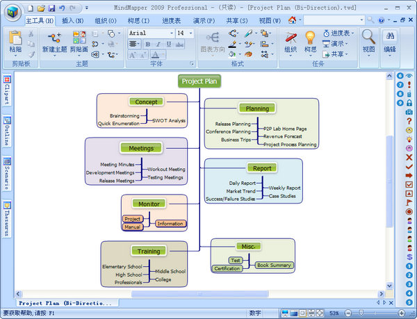Toggle bold text formatting
This screenshot has width=417, height=319.
pos(149,44)
